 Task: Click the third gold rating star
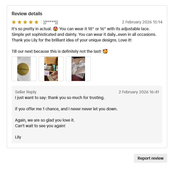[25, 22]
